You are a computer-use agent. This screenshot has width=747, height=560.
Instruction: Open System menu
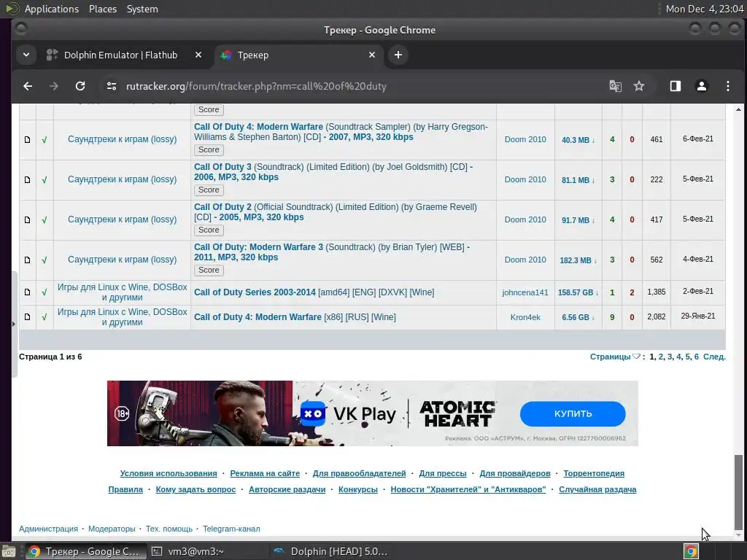[x=142, y=9]
